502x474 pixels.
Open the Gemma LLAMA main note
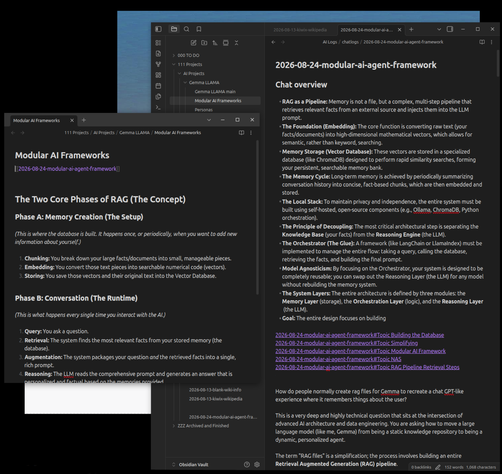[x=215, y=92]
